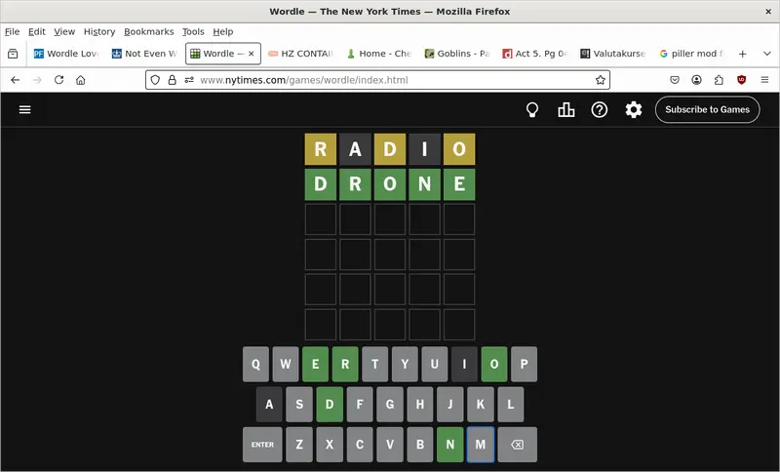Click the P key on the Wordle keyboard
Screen dimensions: 780x472
(x=524, y=364)
